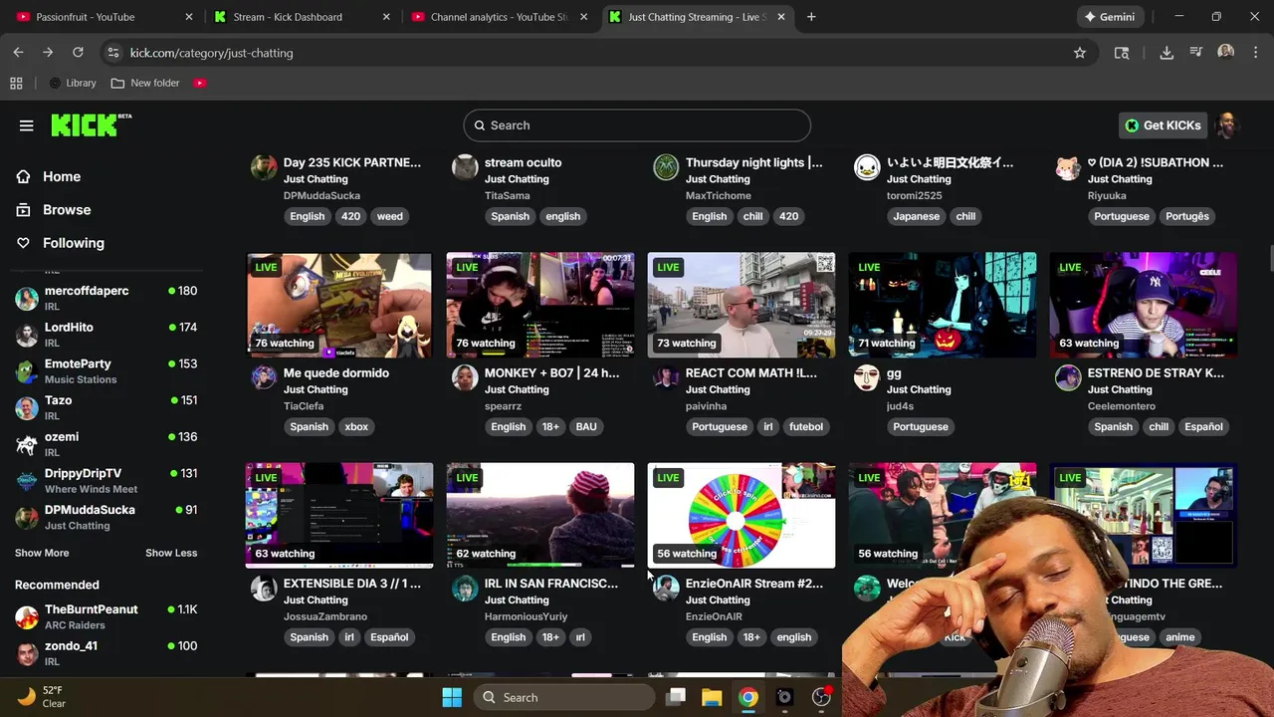The image size is (1274, 717).
Task: Click the MaxTrichome channel avatar
Action: point(666,167)
